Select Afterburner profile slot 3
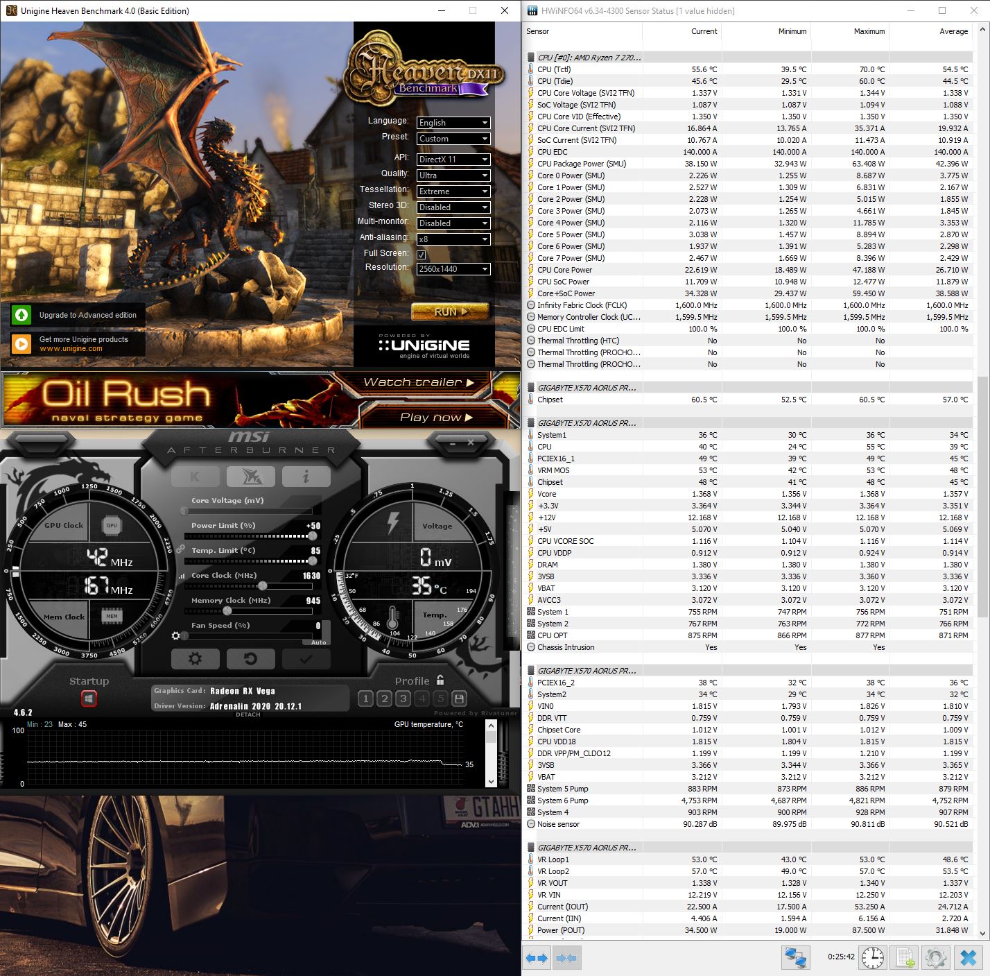The image size is (990, 976). [403, 699]
